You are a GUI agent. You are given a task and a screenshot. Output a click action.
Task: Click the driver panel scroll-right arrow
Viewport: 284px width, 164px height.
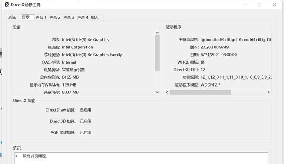point(268,93)
